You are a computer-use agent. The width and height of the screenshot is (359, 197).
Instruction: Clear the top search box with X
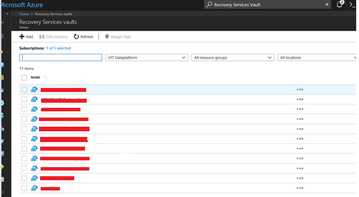[327, 4]
